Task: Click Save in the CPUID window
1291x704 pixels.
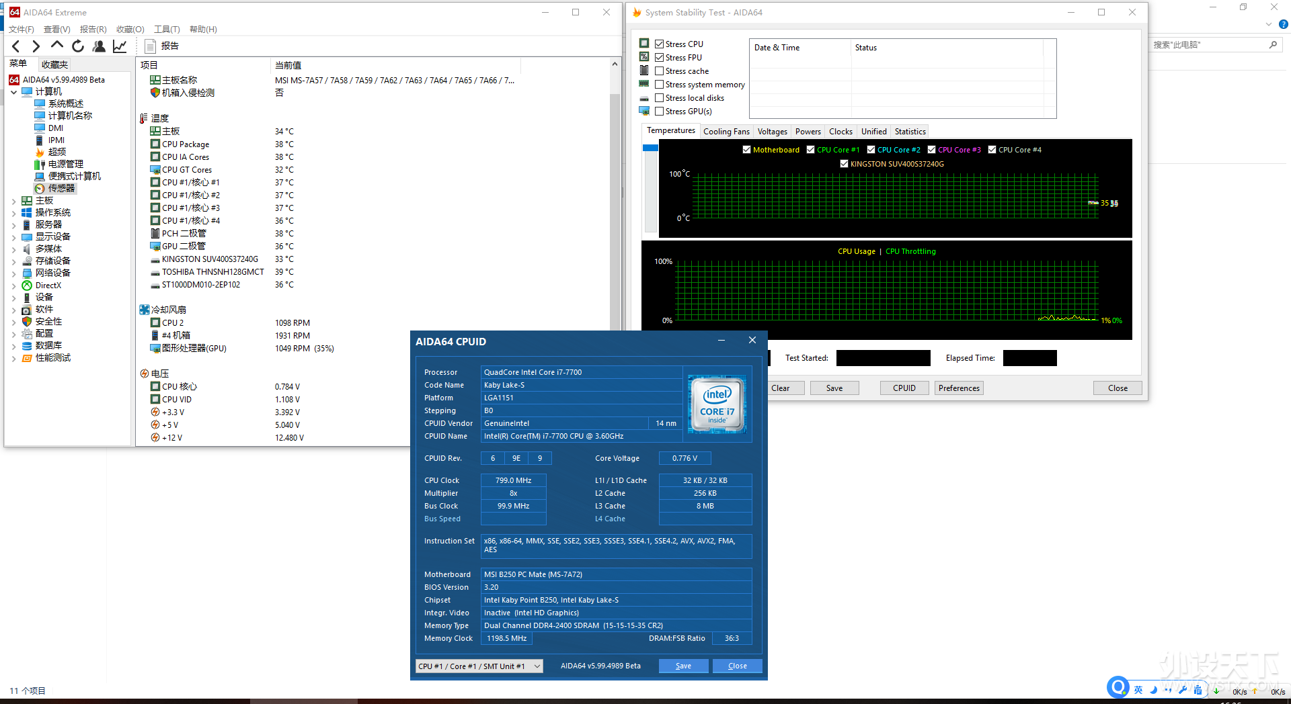Action: (683, 666)
